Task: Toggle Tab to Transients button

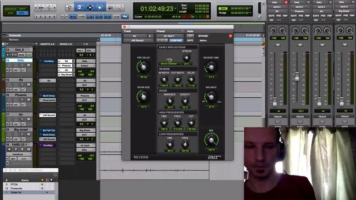Action: point(73,17)
